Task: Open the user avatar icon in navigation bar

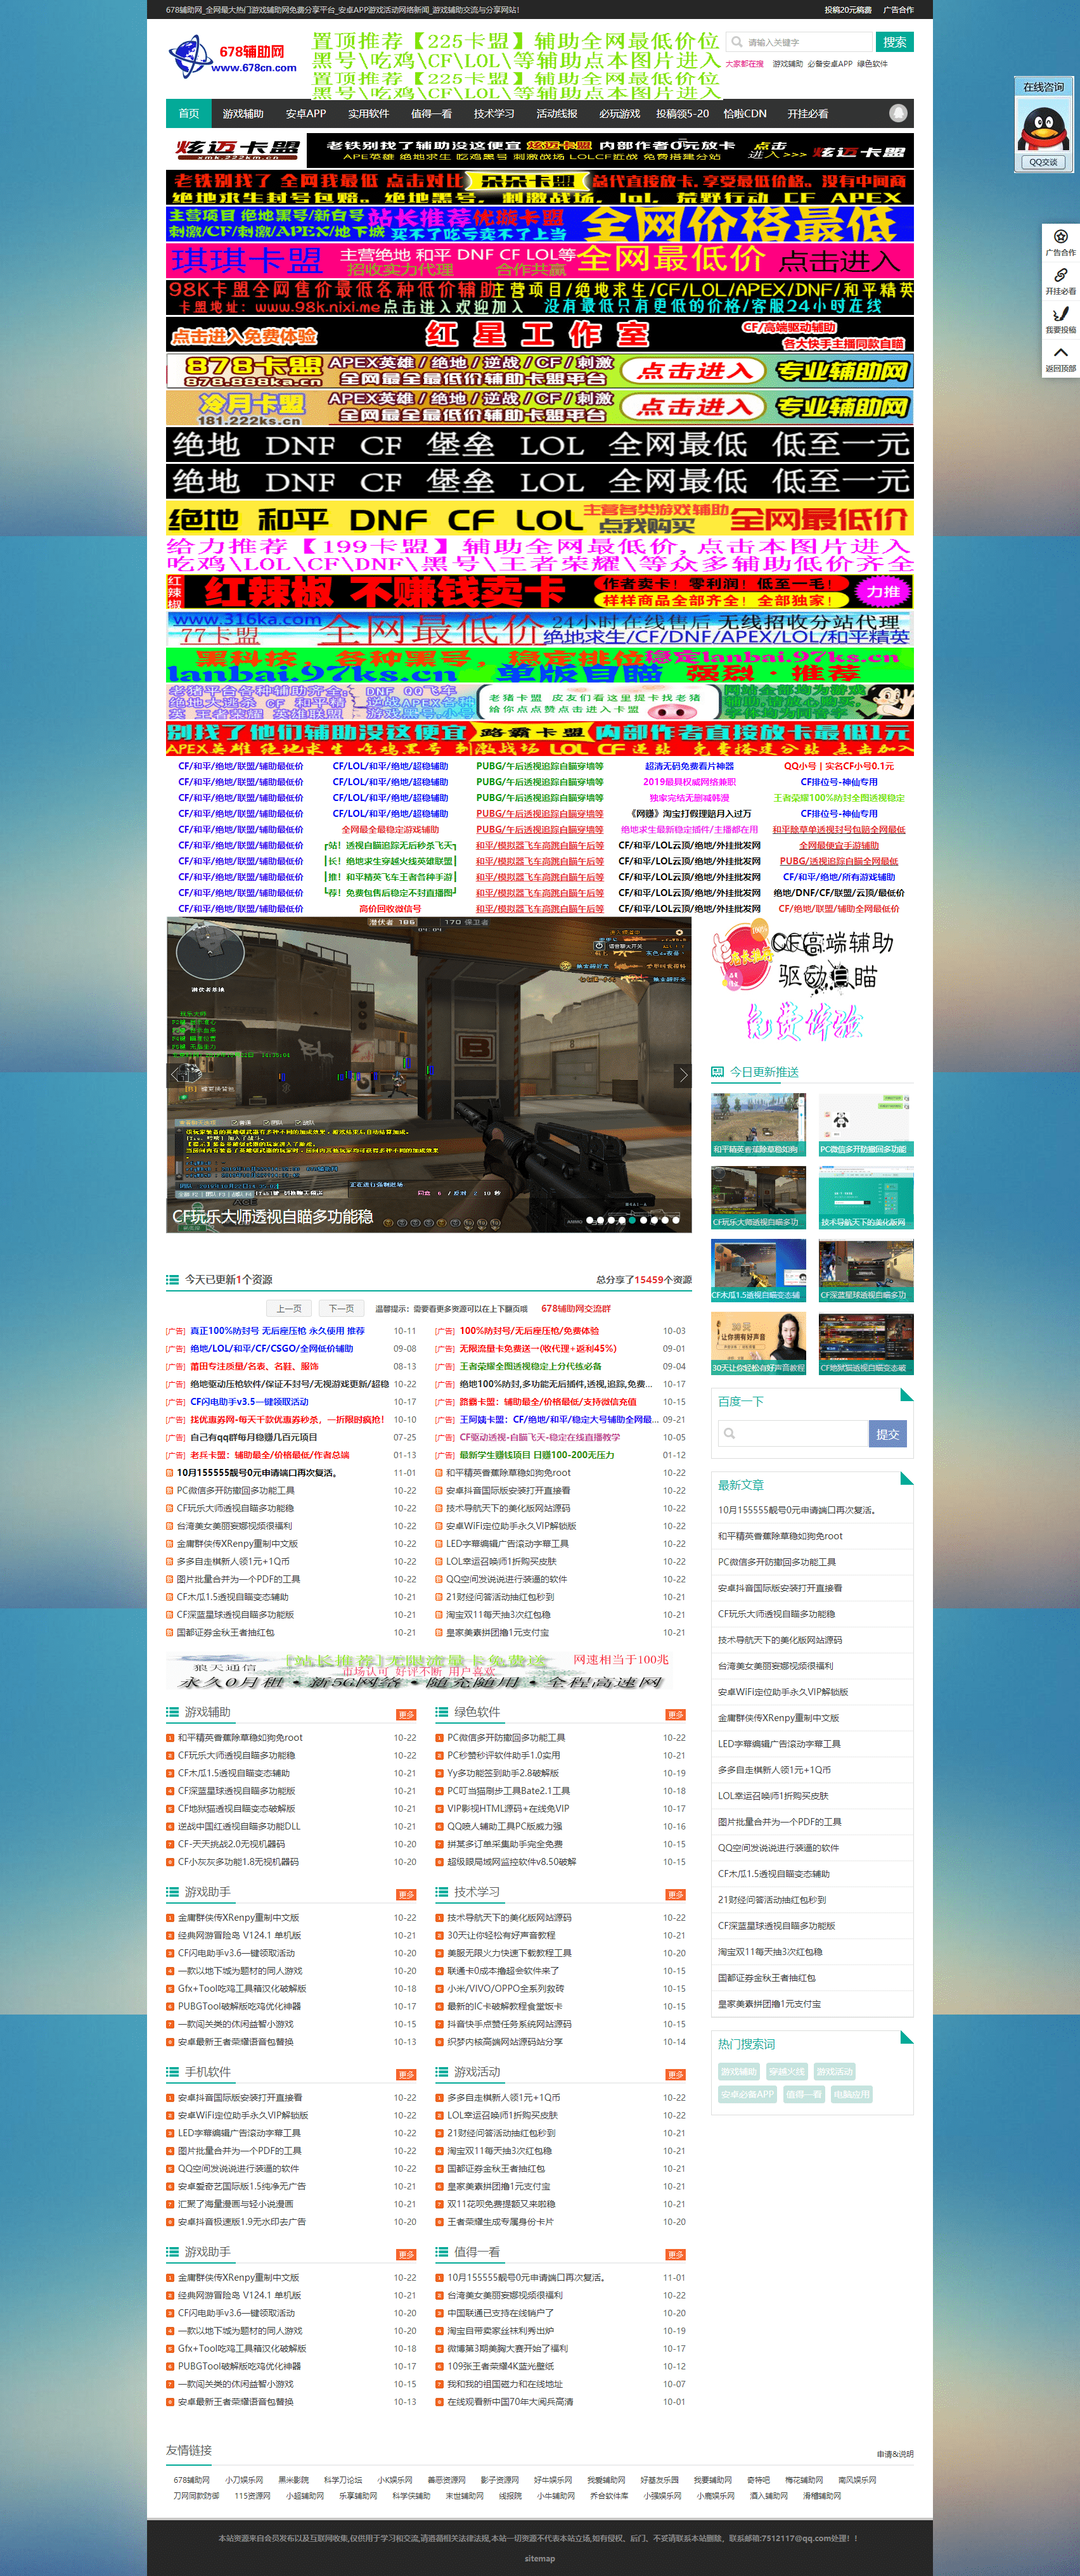Action: click(x=897, y=114)
